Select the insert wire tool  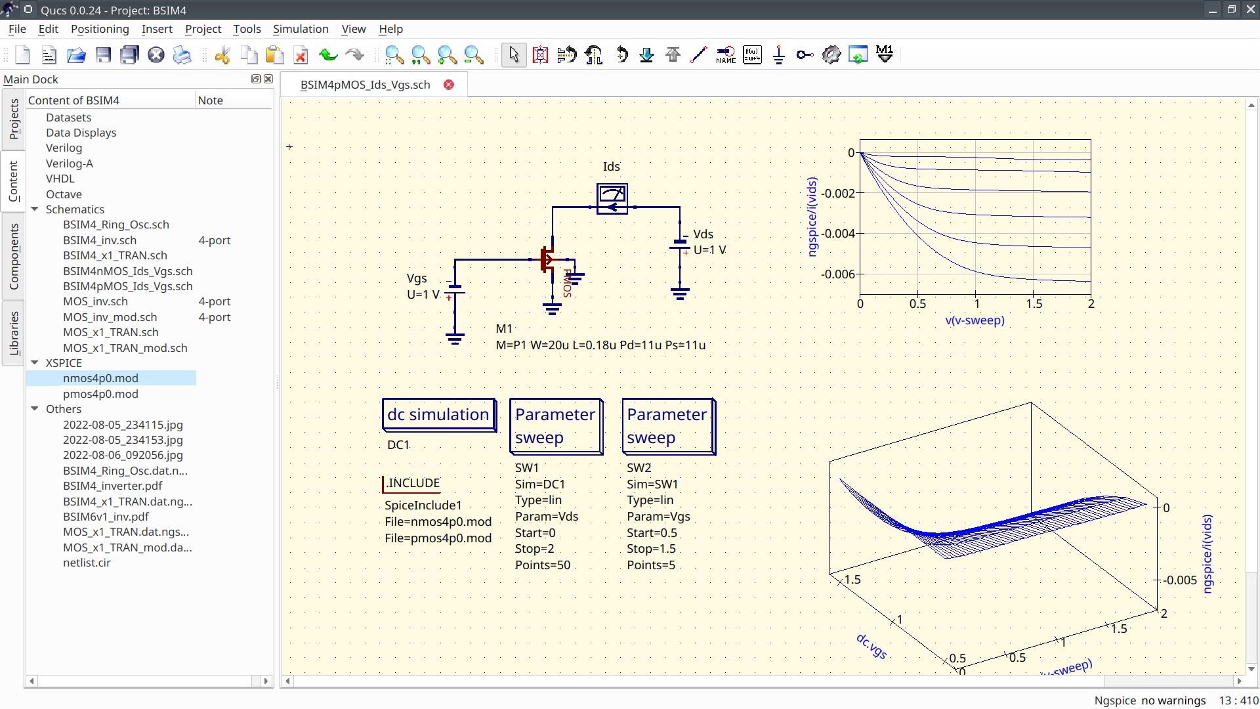698,54
